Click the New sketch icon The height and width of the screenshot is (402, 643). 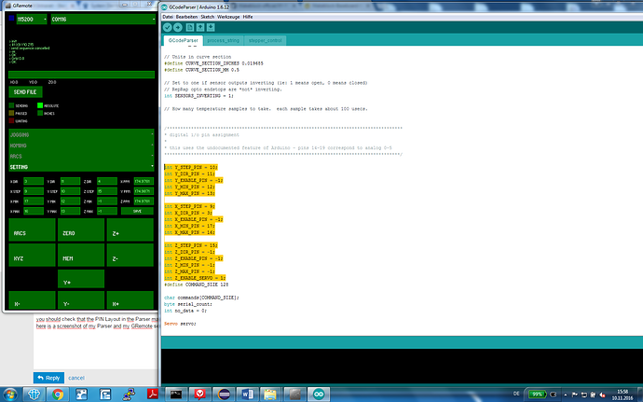pyautogui.click(x=190, y=27)
